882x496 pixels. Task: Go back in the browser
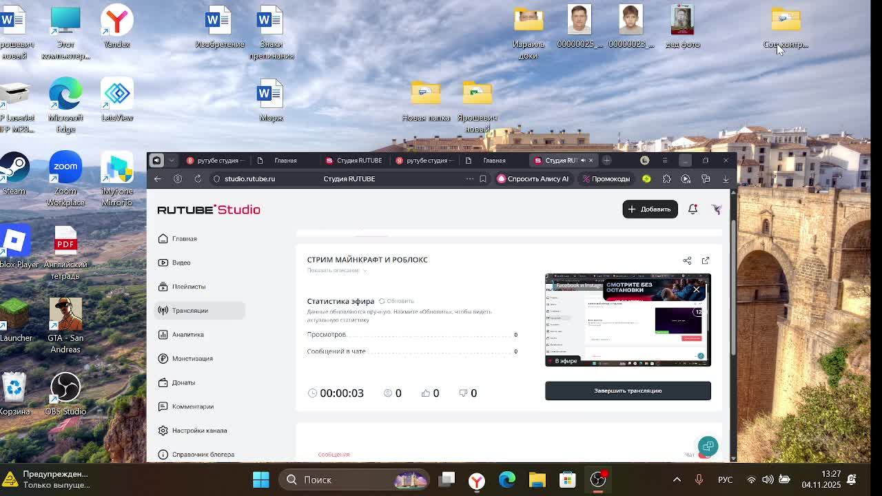[x=158, y=179]
